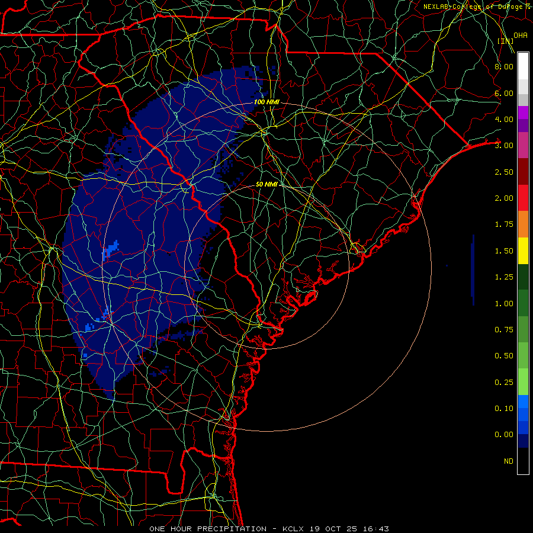Click the "0.50" scale label
This screenshot has width=533, height=533.
[x=504, y=355]
